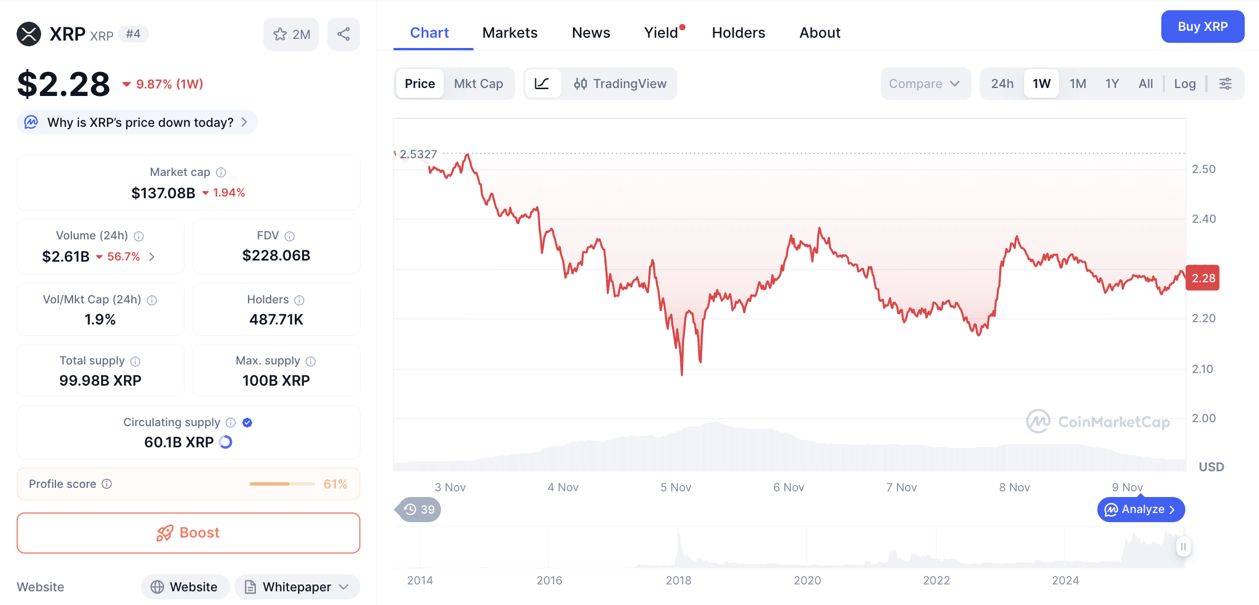Click the timeline range slider handle
This screenshot has height=605, width=1259.
[1183, 547]
